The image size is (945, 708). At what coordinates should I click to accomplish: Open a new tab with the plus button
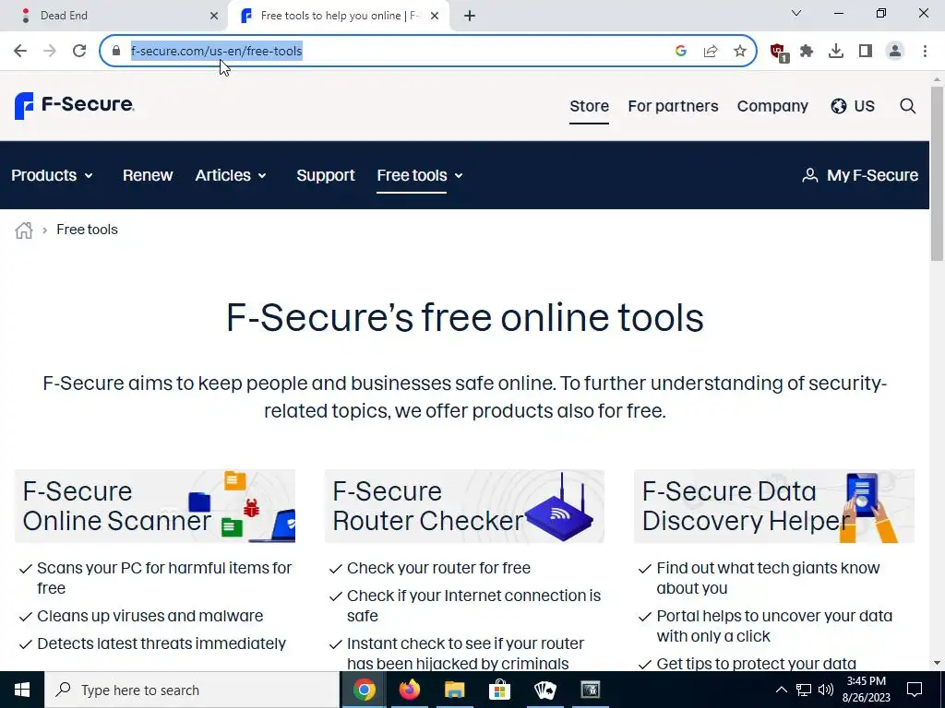tap(470, 16)
